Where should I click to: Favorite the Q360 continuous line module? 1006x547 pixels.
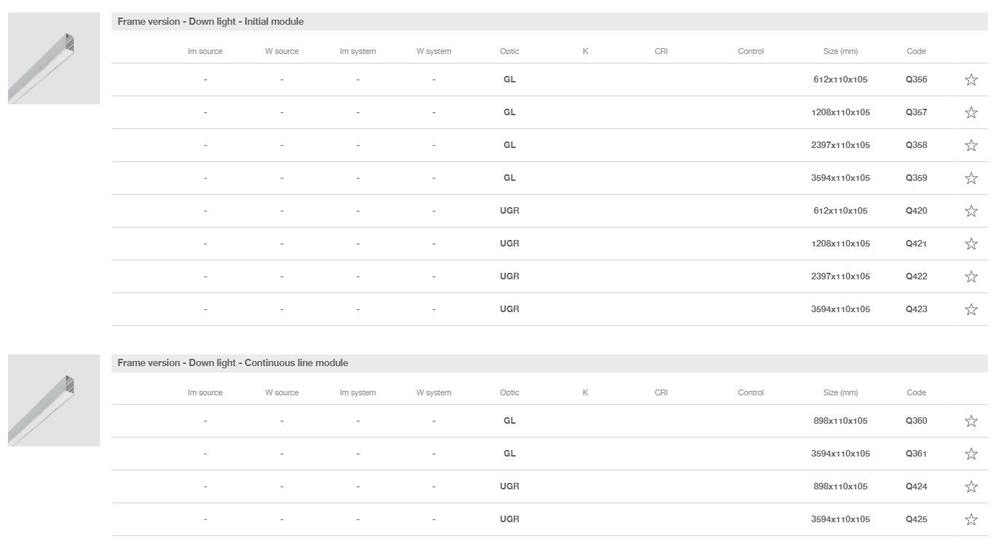pos(971,422)
